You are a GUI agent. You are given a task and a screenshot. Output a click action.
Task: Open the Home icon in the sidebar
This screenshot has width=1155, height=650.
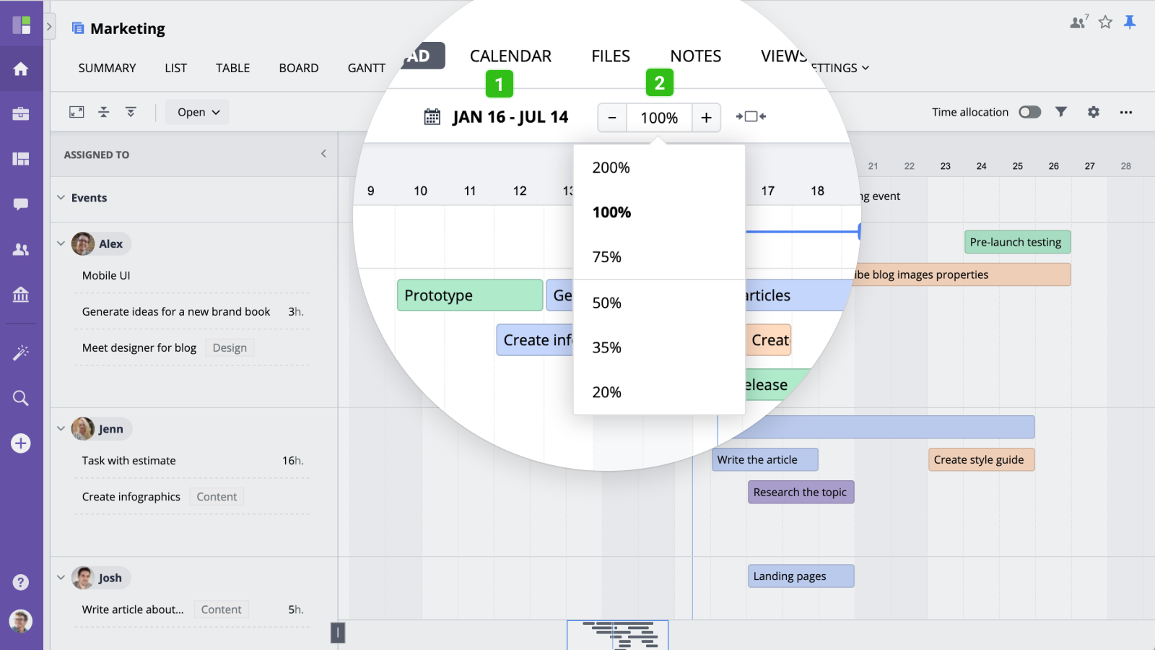tap(21, 69)
